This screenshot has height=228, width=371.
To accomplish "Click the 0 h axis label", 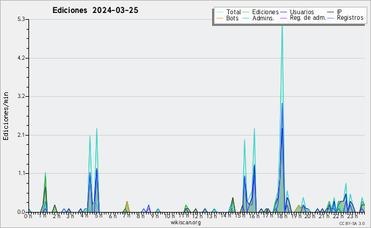I will point(28,216).
